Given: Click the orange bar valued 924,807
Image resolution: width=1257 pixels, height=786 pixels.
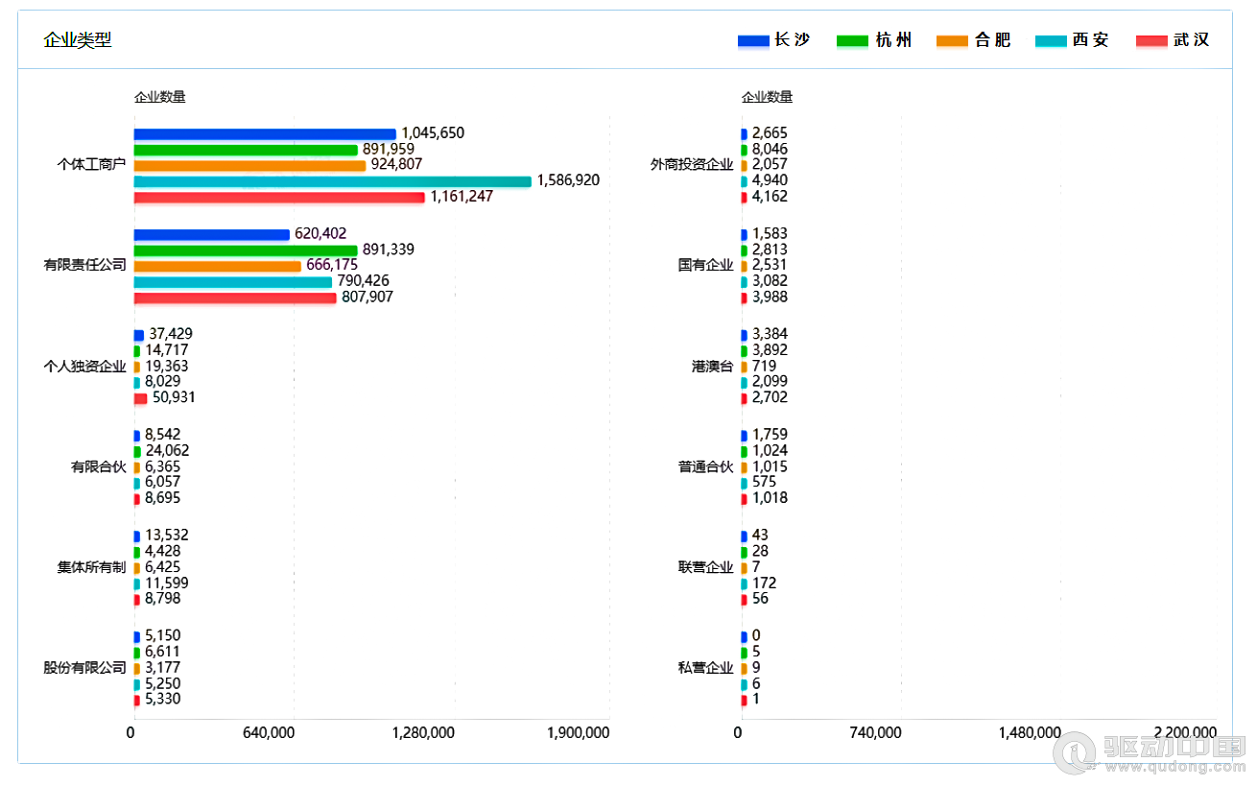Looking at the screenshot, I should pyautogui.click(x=249, y=165).
